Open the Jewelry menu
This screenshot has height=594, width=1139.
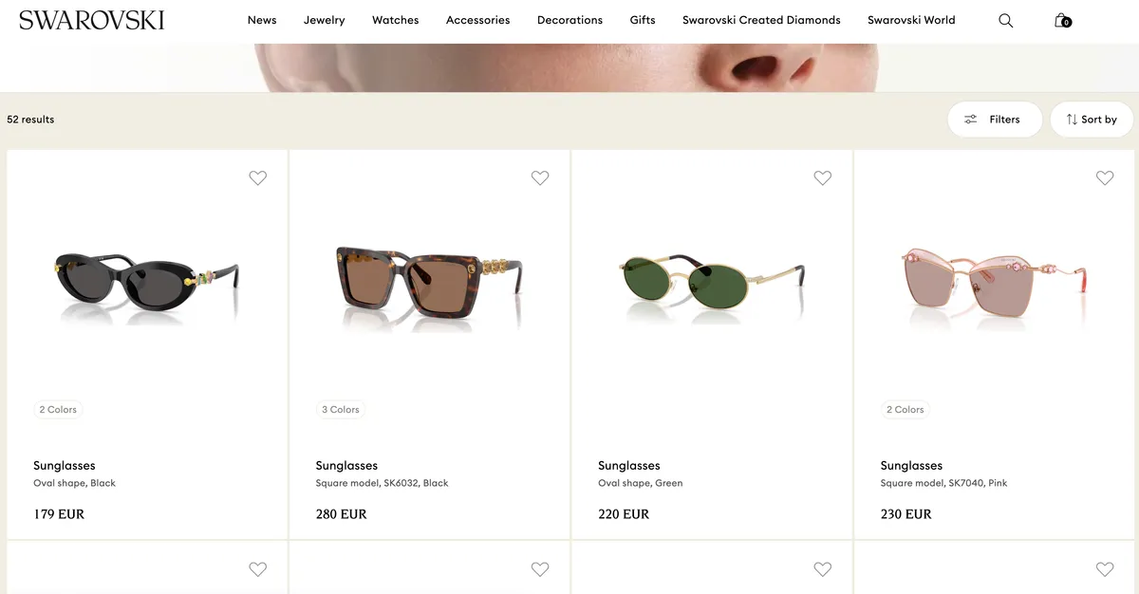(325, 20)
